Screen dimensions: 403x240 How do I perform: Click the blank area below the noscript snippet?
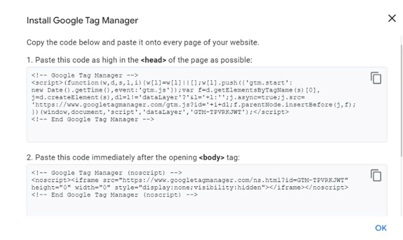207,207
